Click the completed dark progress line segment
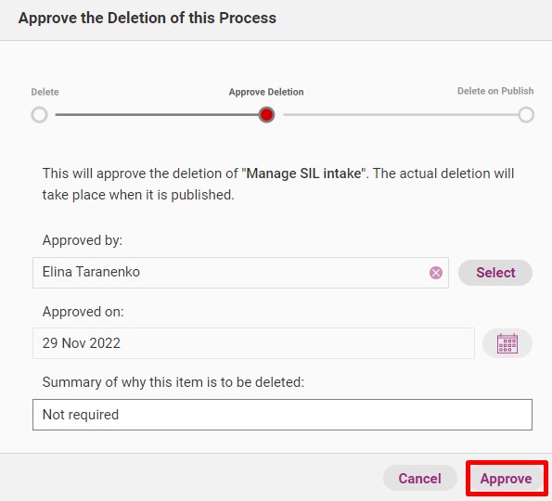 (x=157, y=115)
